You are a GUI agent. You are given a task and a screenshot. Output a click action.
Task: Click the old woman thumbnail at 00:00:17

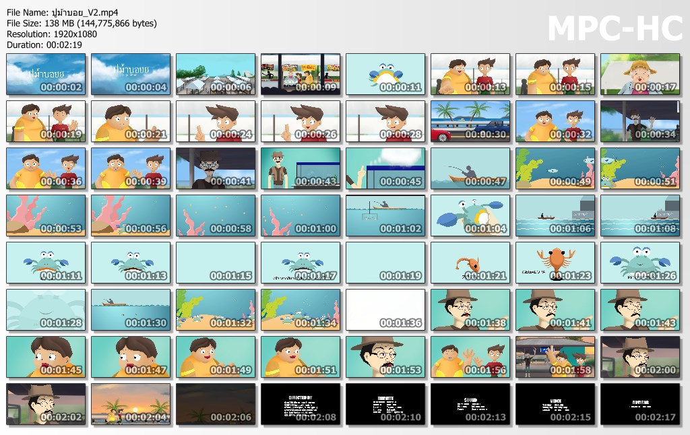pyautogui.click(x=640, y=75)
